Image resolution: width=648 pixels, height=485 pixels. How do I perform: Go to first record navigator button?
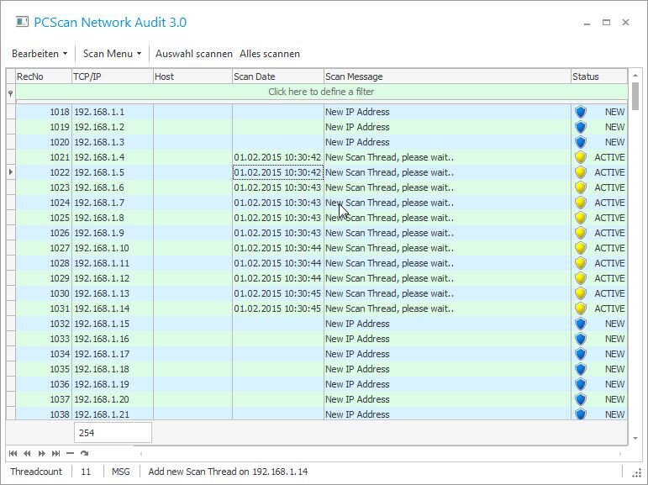[x=13, y=454]
